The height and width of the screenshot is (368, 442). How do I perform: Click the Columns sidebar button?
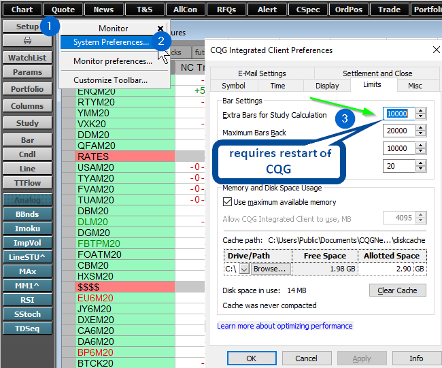tap(27, 106)
